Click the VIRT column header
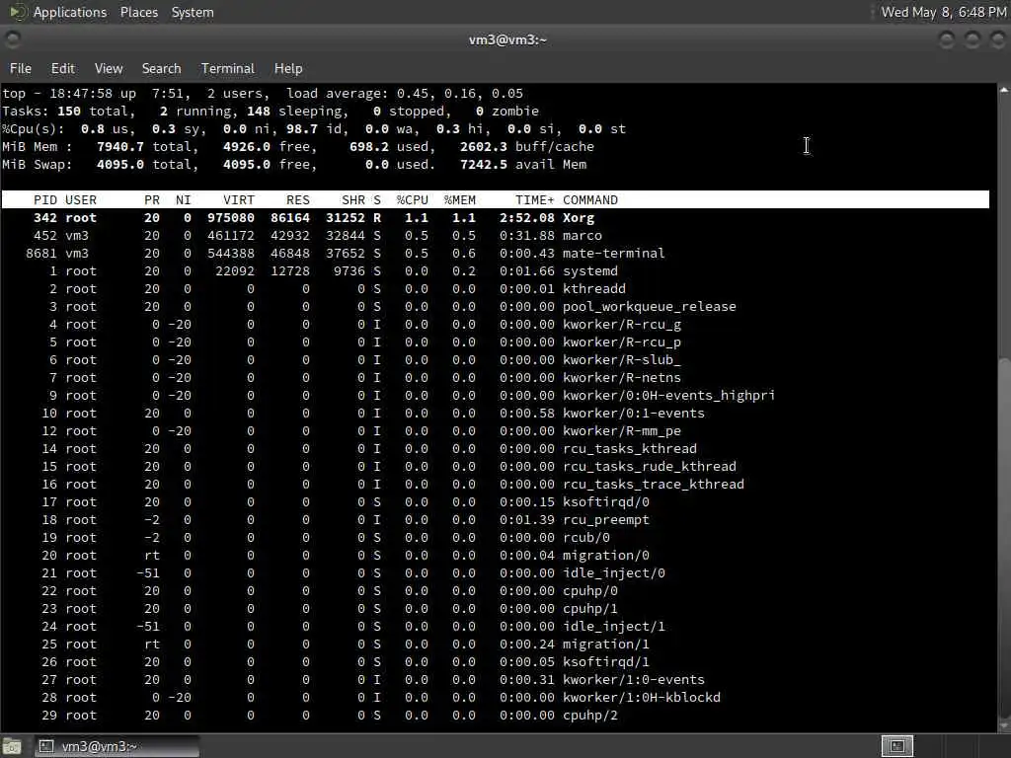Screen dimensions: 1011x758 pos(239,199)
